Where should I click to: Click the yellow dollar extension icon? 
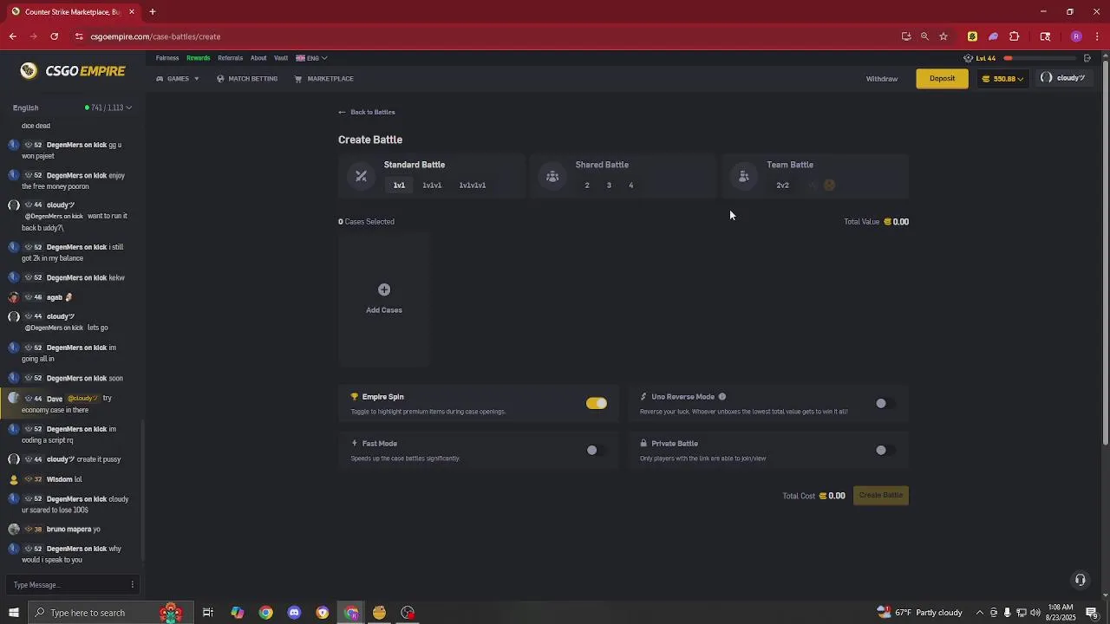[x=972, y=36]
